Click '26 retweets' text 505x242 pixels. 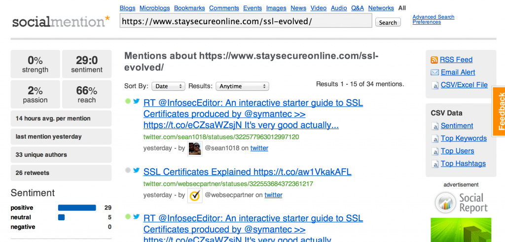pyautogui.click(x=33, y=173)
